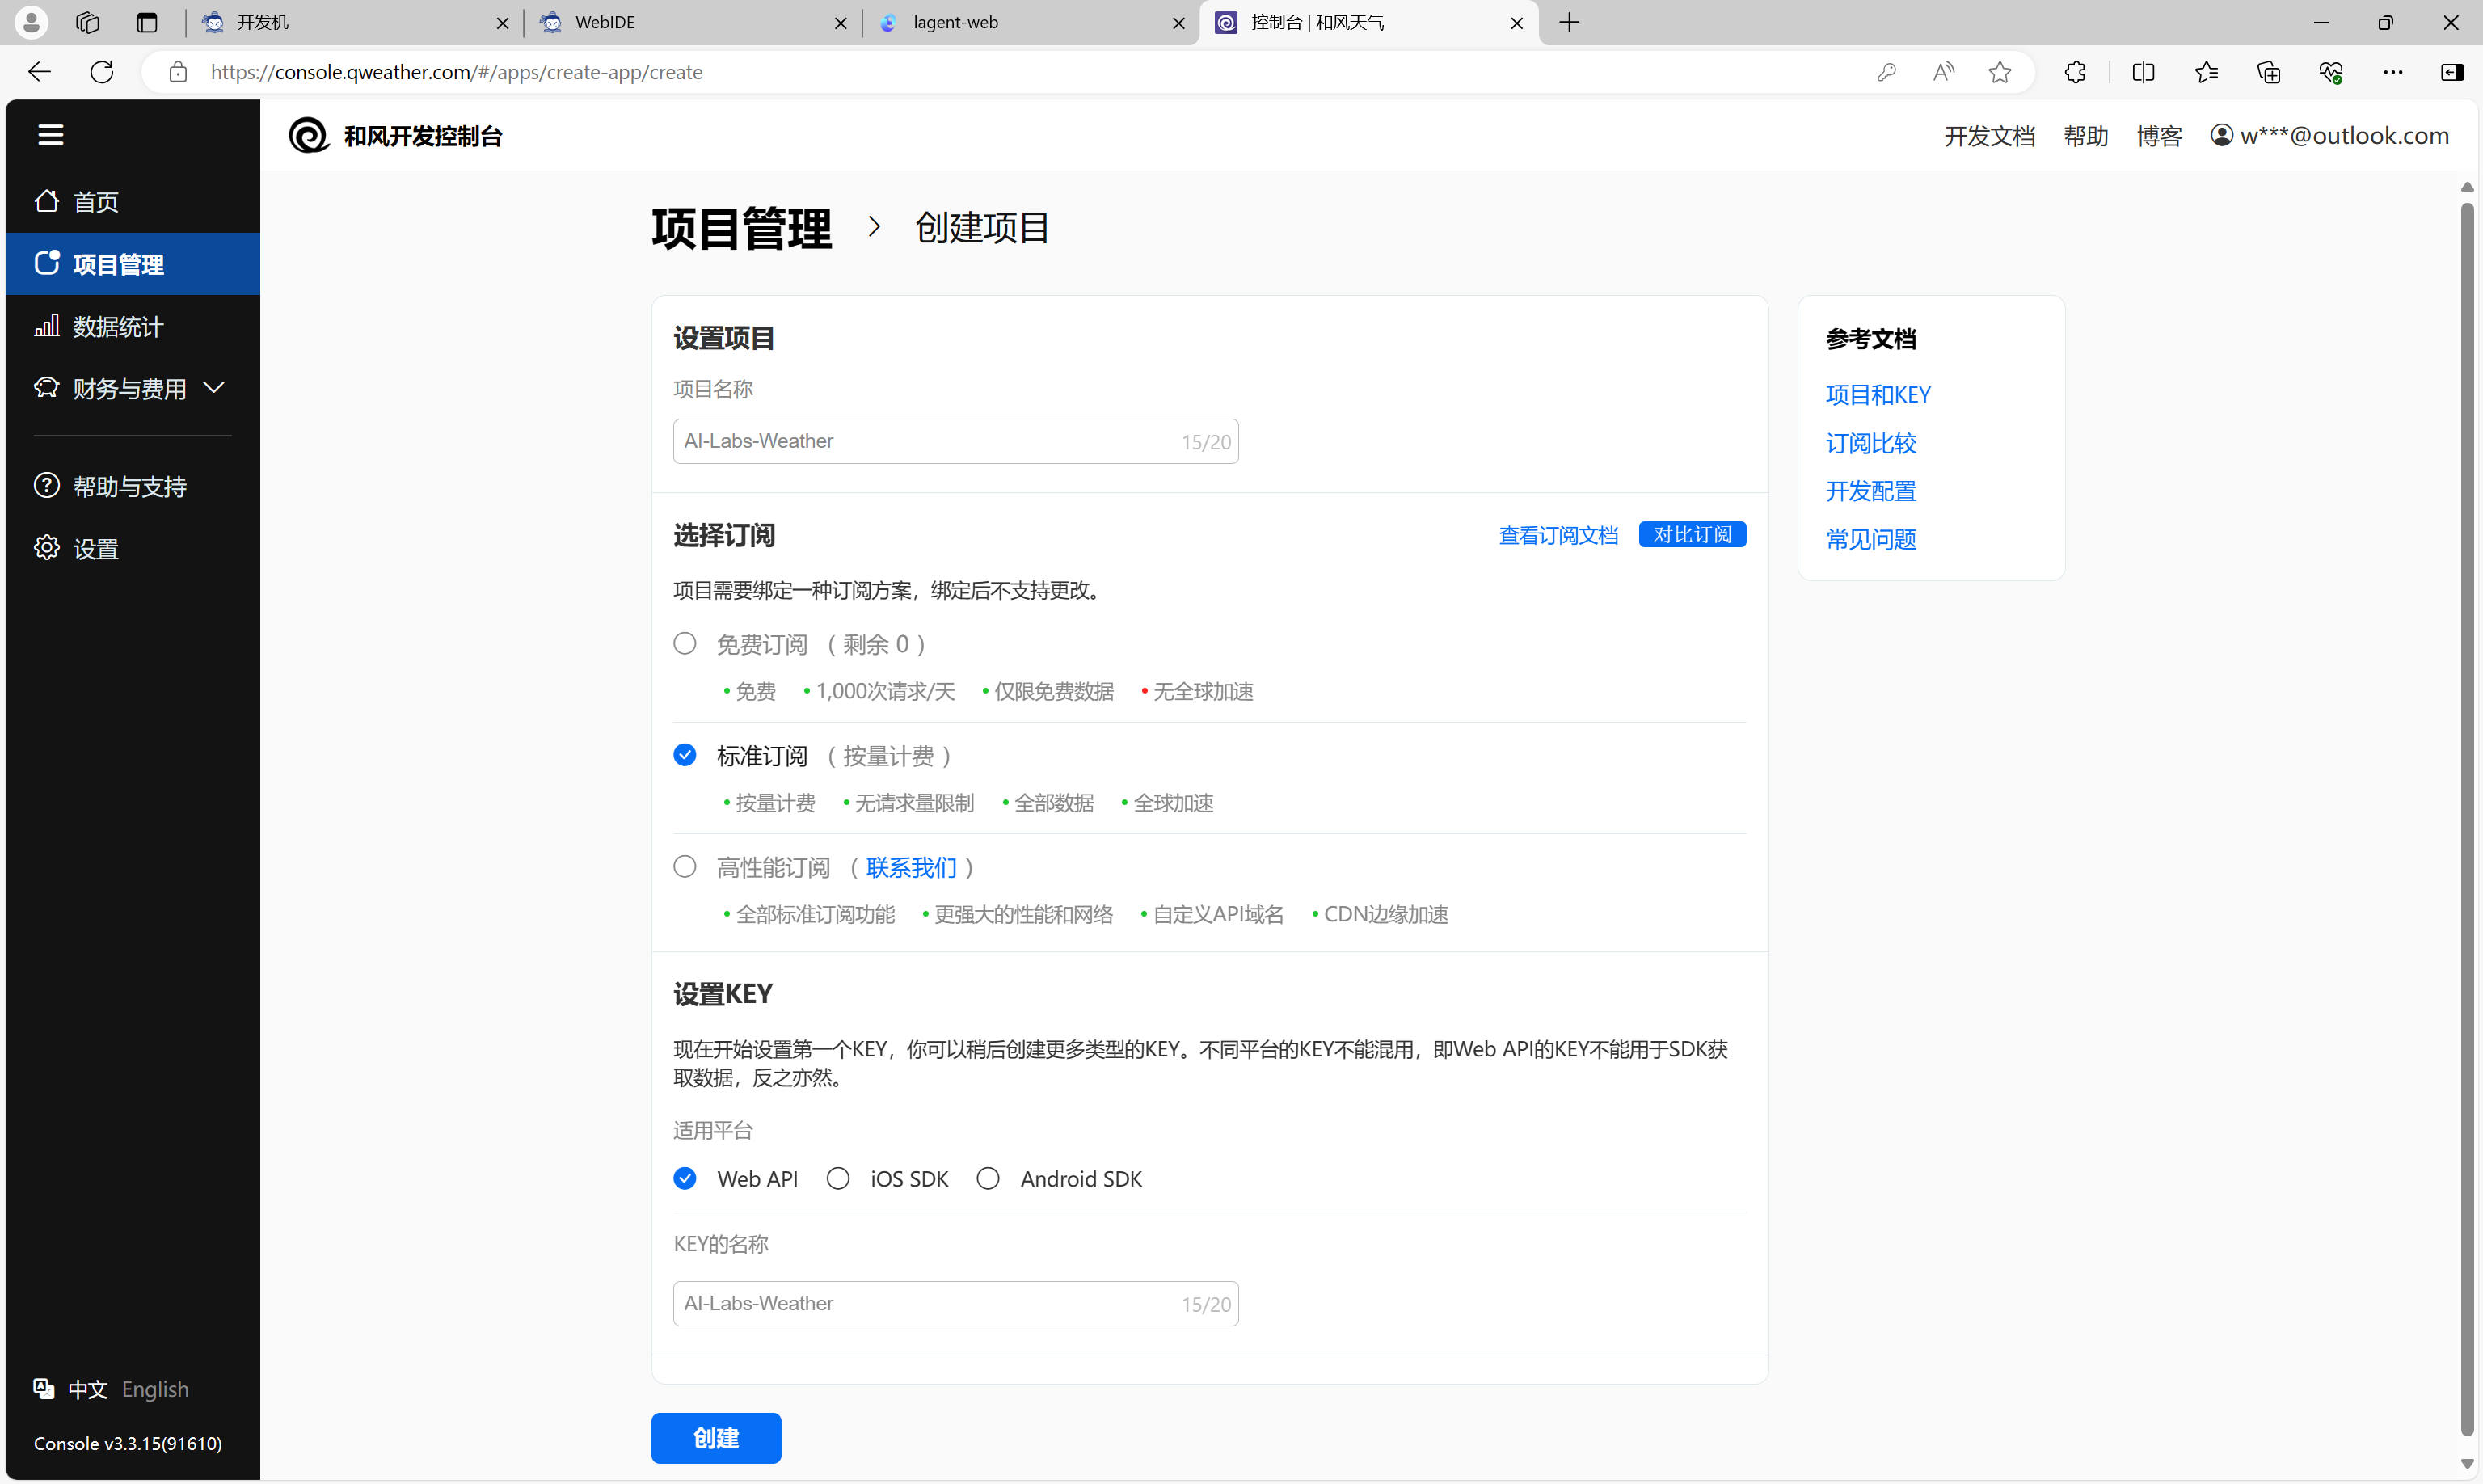Toggle split screen icon
The width and height of the screenshot is (2483, 1484).
point(2143,72)
